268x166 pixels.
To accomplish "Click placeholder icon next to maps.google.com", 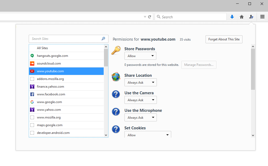I will point(32,125).
